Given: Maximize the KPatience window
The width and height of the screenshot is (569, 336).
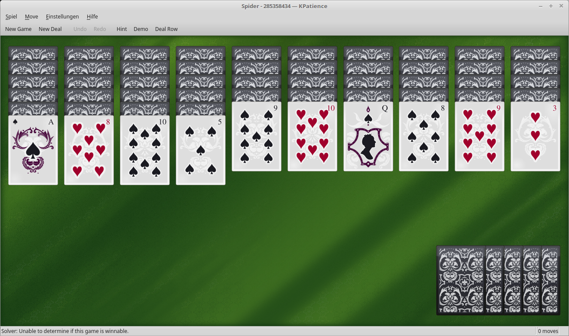Looking at the screenshot, I should [551, 6].
